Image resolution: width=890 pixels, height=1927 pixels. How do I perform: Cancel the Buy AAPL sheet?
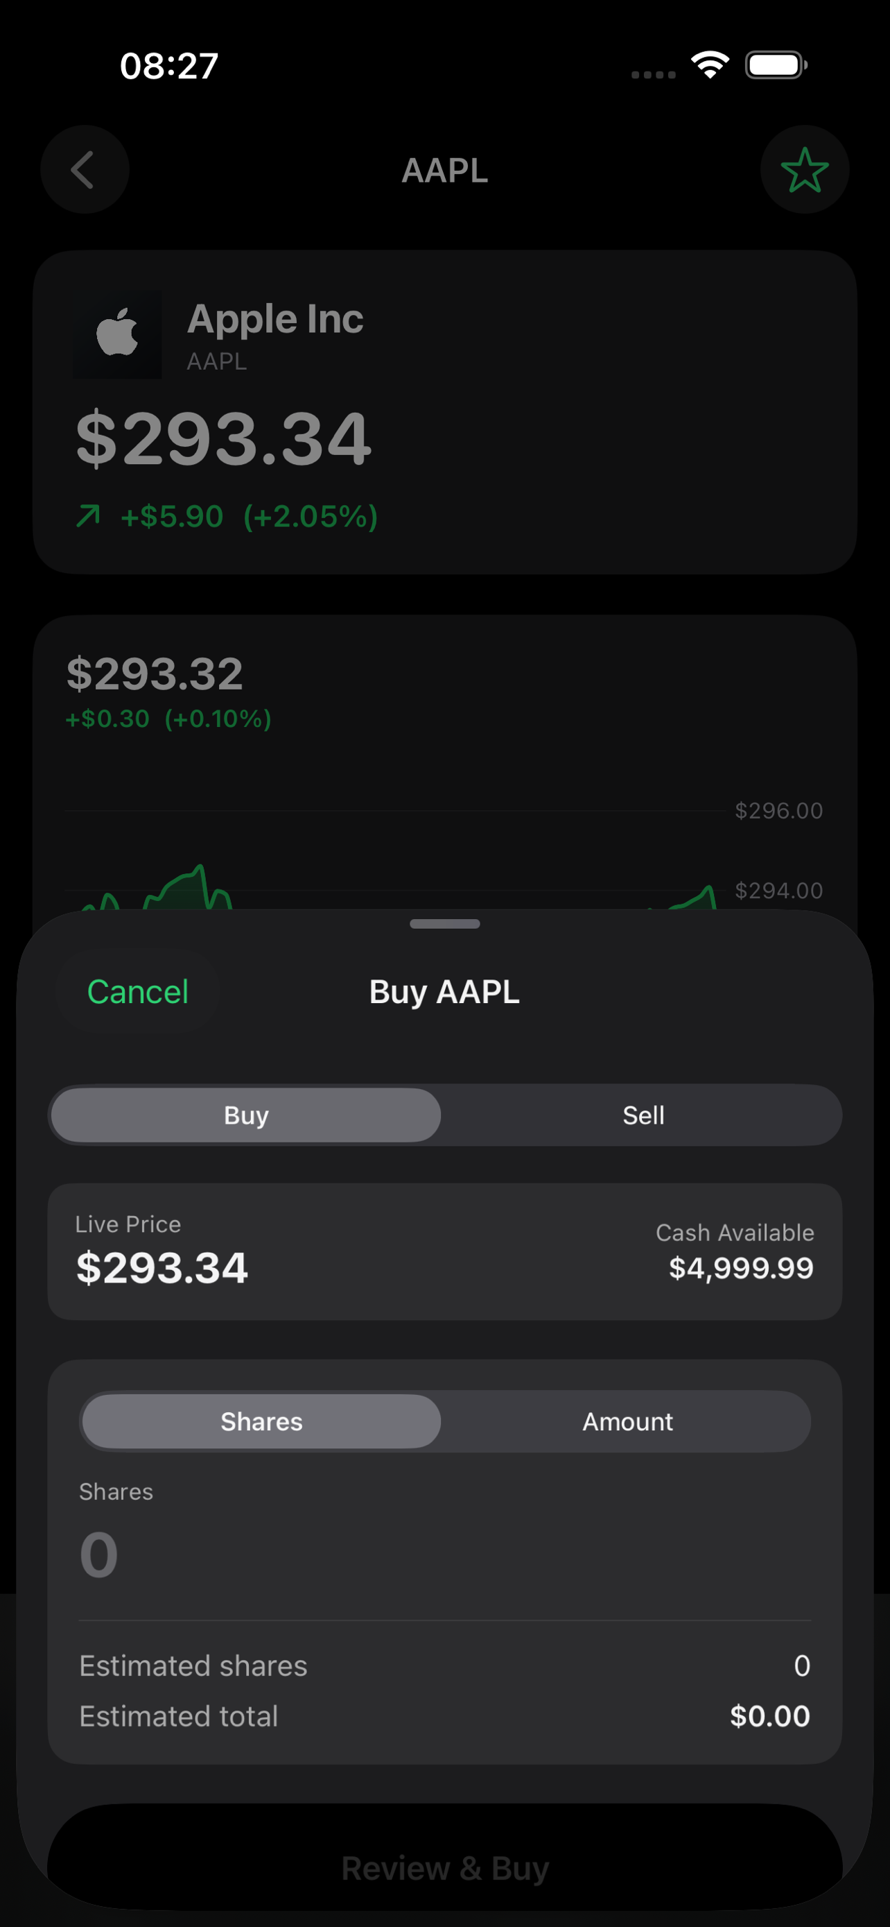click(137, 992)
